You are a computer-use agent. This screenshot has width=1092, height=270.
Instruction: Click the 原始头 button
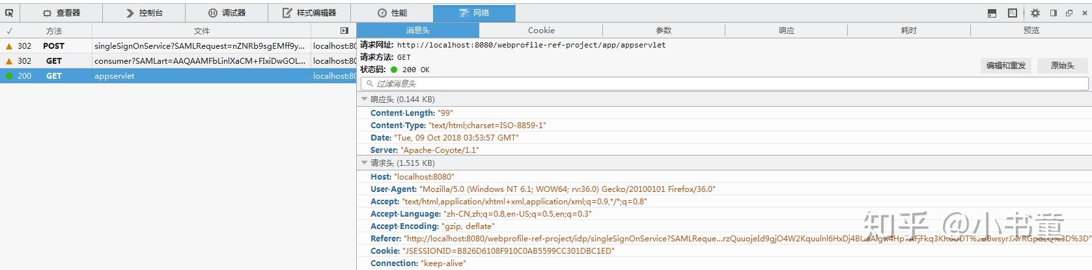click(1062, 66)
